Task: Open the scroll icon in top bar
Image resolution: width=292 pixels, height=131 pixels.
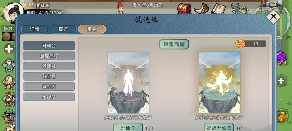Action: tap(219, 9)
